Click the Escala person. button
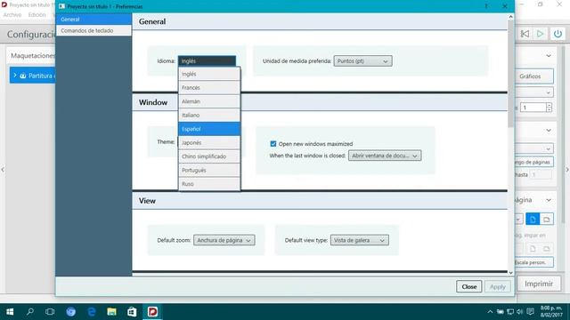 coord(533,262)
